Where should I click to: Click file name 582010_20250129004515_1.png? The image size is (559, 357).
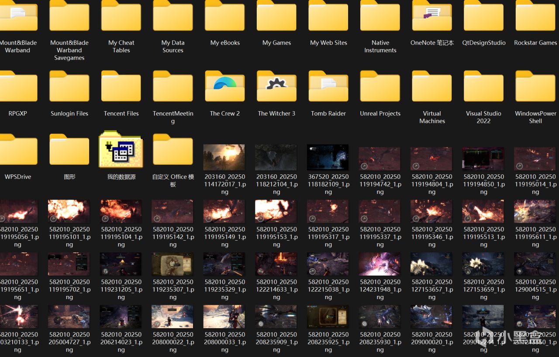[x=535, y=289]
